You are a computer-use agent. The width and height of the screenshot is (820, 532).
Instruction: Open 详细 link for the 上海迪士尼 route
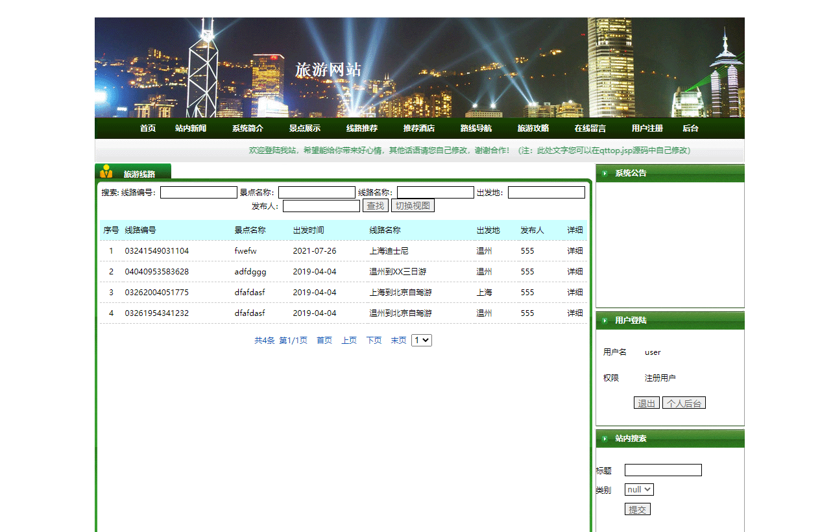tap(575, 250)
